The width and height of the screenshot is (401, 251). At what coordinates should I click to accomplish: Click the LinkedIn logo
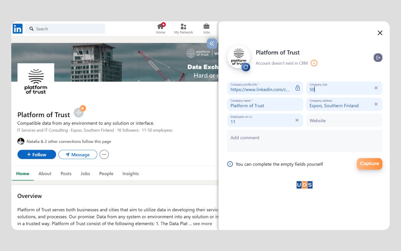[18, 29]
